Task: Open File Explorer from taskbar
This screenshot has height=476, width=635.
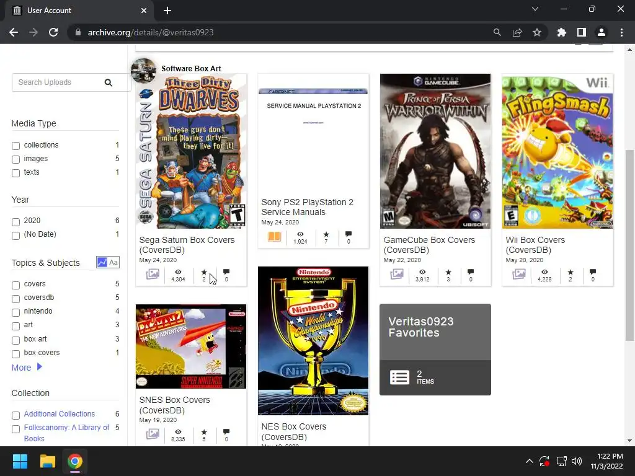Action: (x=47, y=461)
